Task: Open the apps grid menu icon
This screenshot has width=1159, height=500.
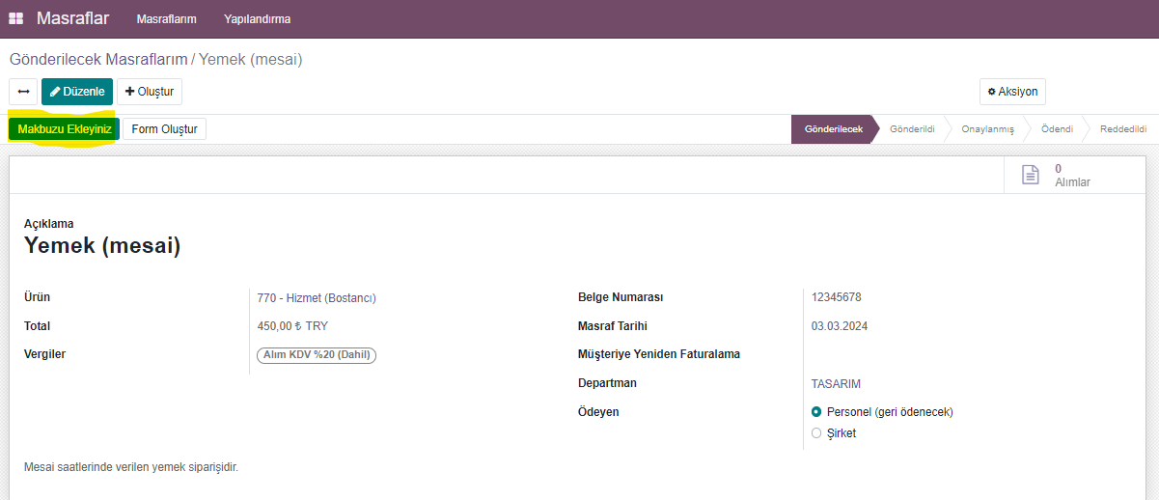Action: 16,18
